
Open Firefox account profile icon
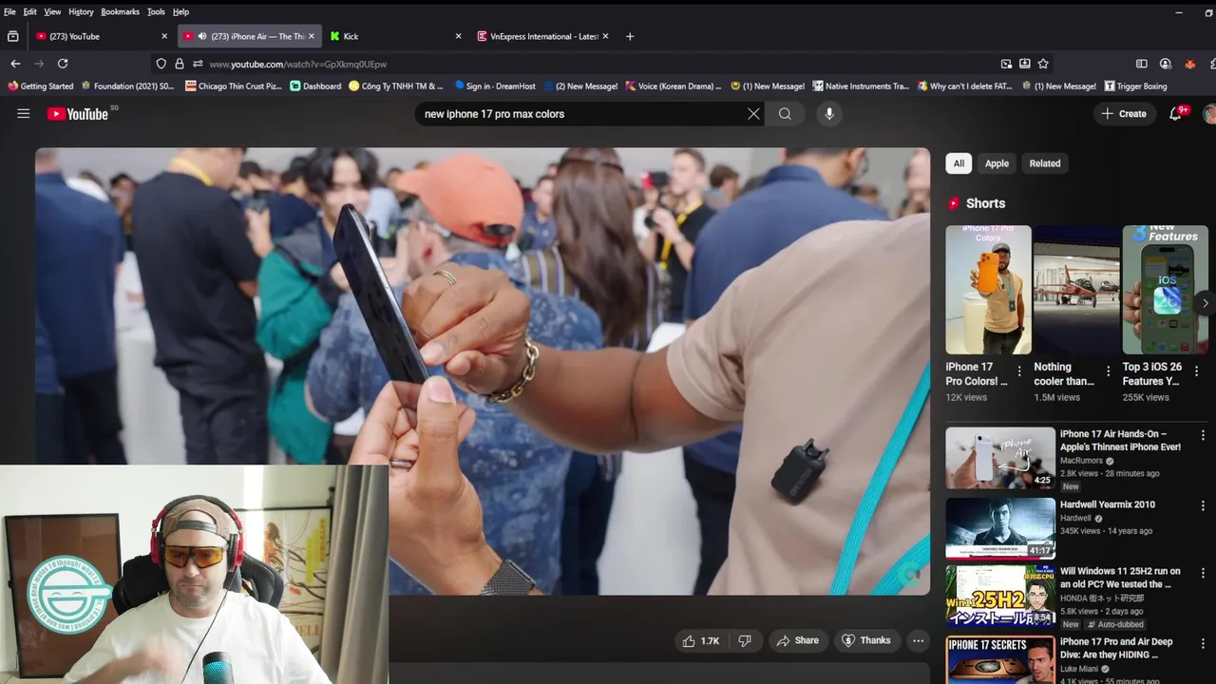[1166, 64]
